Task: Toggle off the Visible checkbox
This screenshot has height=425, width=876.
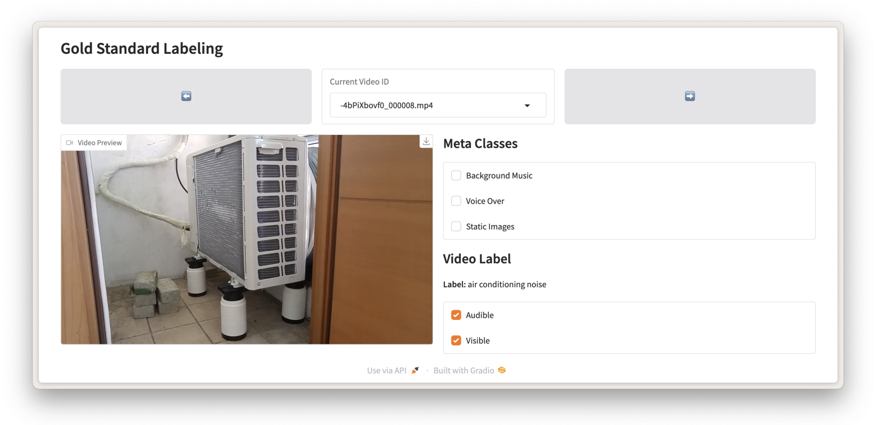Action: pos(456,341)
